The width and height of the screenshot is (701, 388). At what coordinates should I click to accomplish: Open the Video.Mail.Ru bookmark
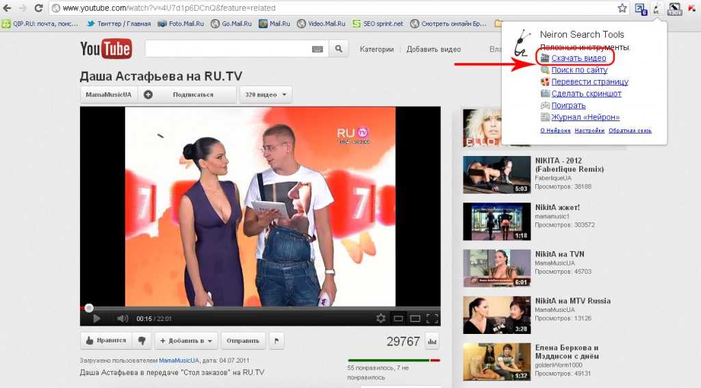point(321,24)
